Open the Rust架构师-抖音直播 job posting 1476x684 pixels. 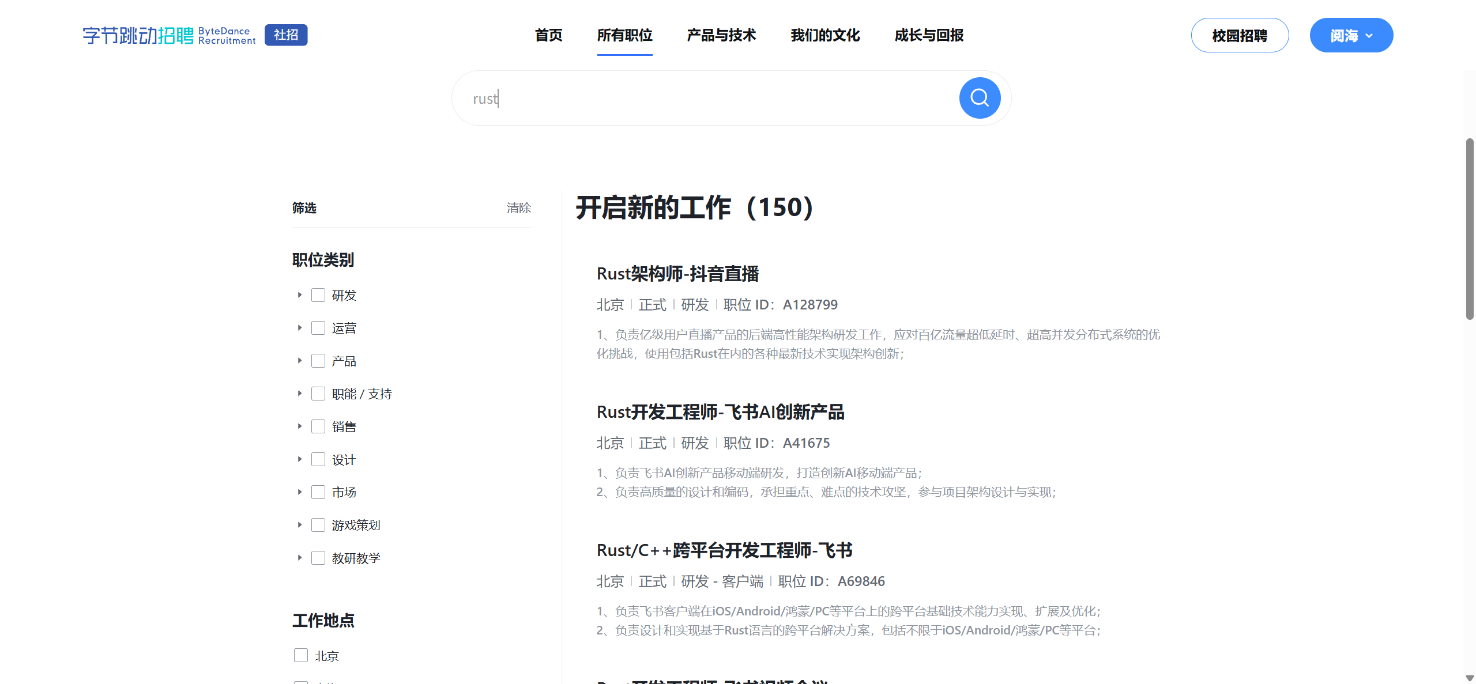tap(677, 274)
